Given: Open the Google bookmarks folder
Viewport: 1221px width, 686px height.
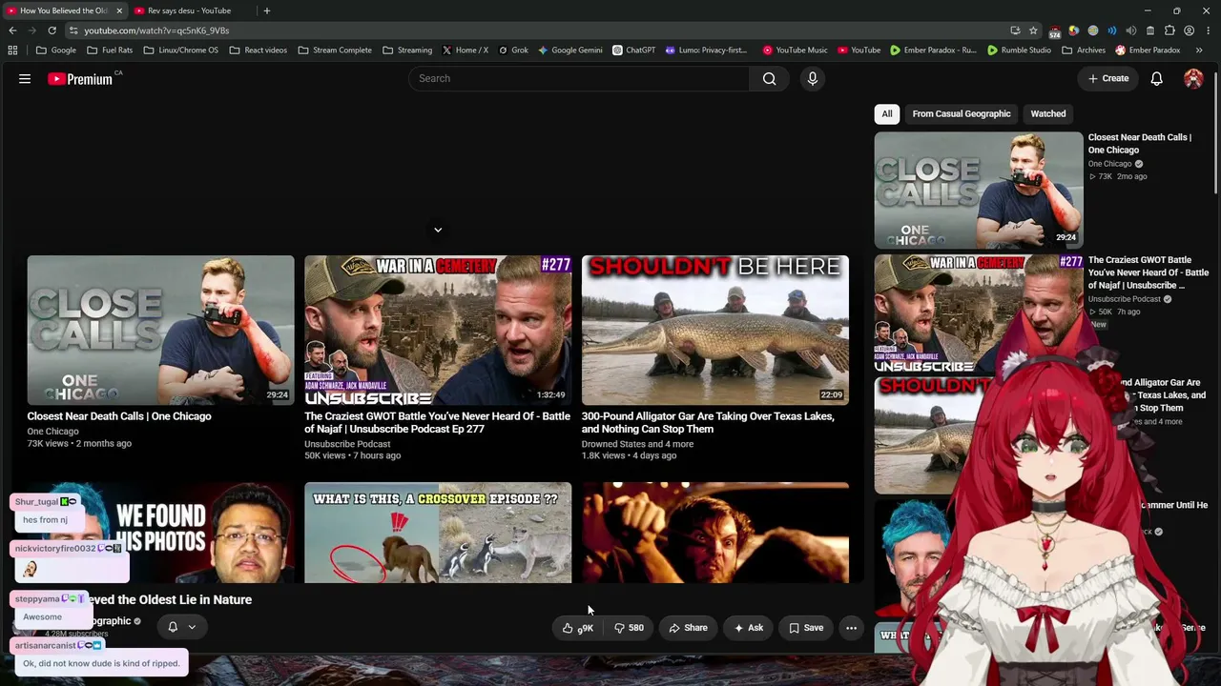Looking at the screenshot, I should coord(56,50).
